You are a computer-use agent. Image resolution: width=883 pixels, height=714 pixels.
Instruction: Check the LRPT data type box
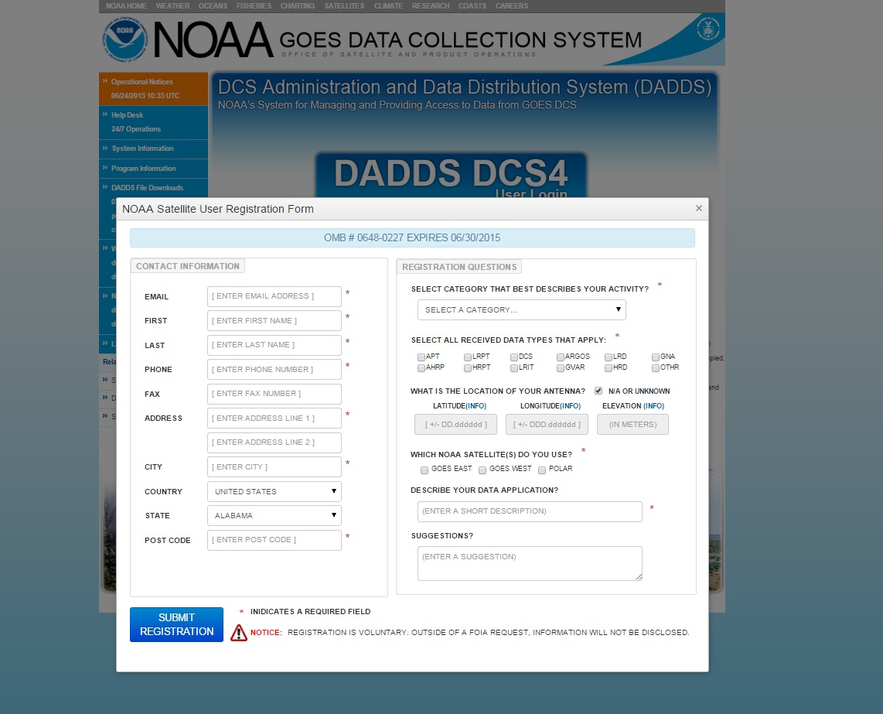(468, 357)
